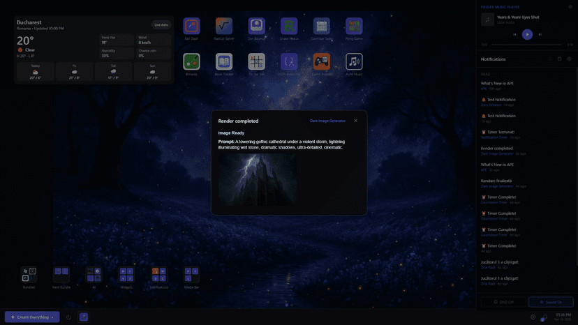
Task: Launch the Billiards game icon
Action: click(x=191, y=61)
